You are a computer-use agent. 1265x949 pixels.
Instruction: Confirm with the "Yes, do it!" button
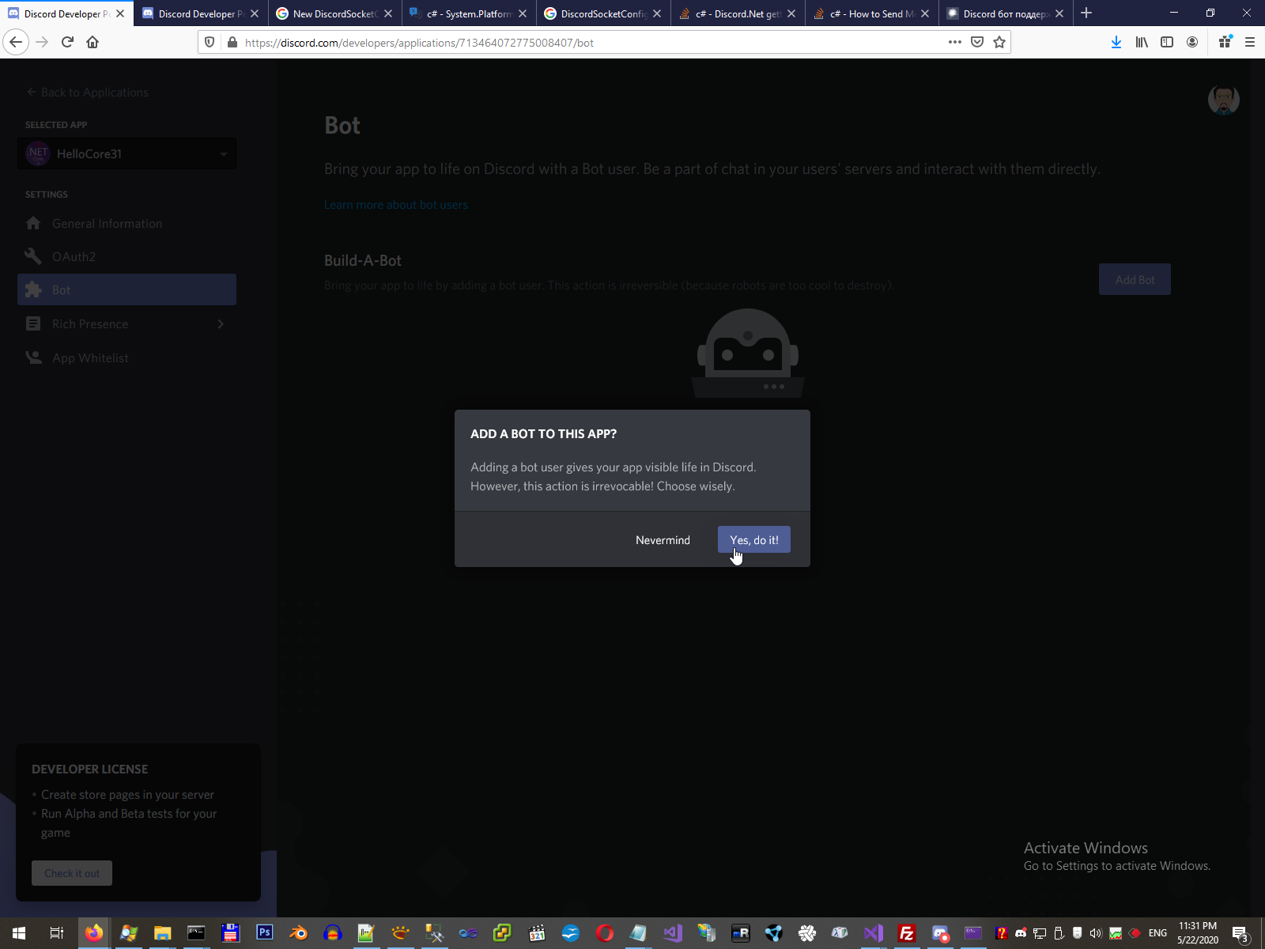pos(754,539)
